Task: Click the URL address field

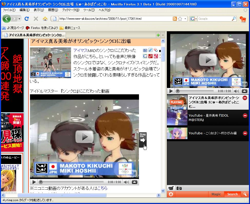Action: pyautogui.click(x=115, y=19)
